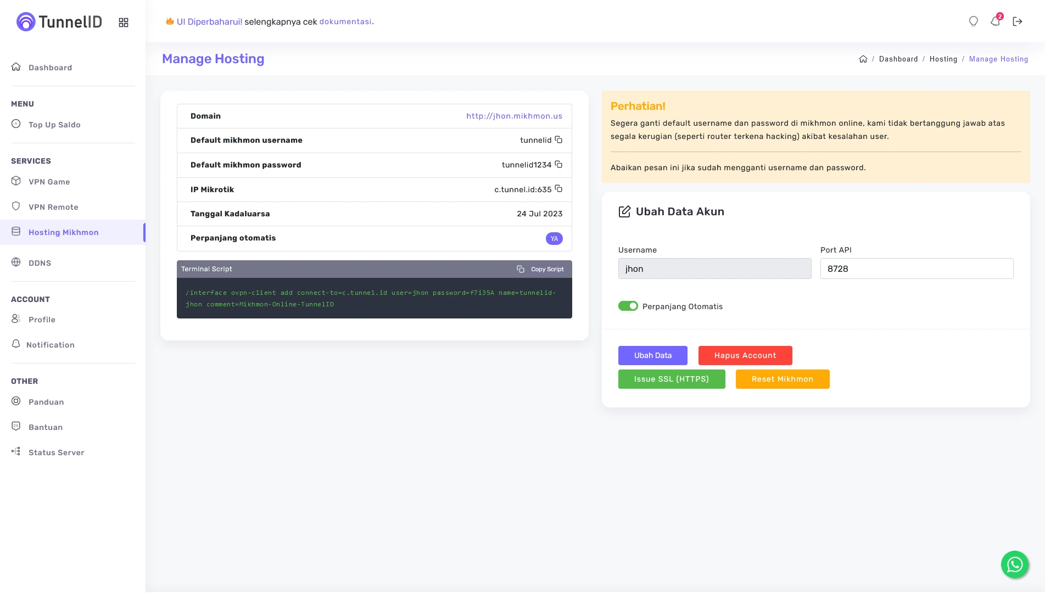Copy the default mikhmon password
This screenshot has height=593, width=1045.
pos(558,164)
